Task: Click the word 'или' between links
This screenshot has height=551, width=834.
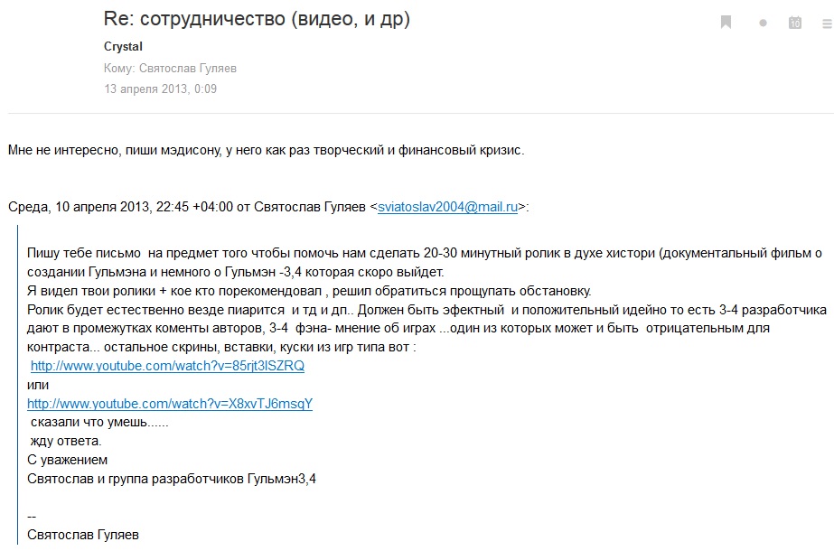Action: [x=38, y=385]
